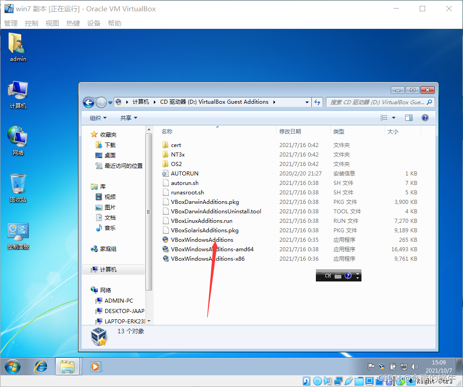This screenshot has width=463, height=387.
Task: Click the Explorer back arrow button
Action: point(88,102)
